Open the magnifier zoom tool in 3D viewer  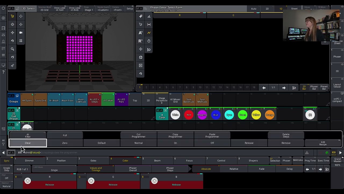click(12, 49)
